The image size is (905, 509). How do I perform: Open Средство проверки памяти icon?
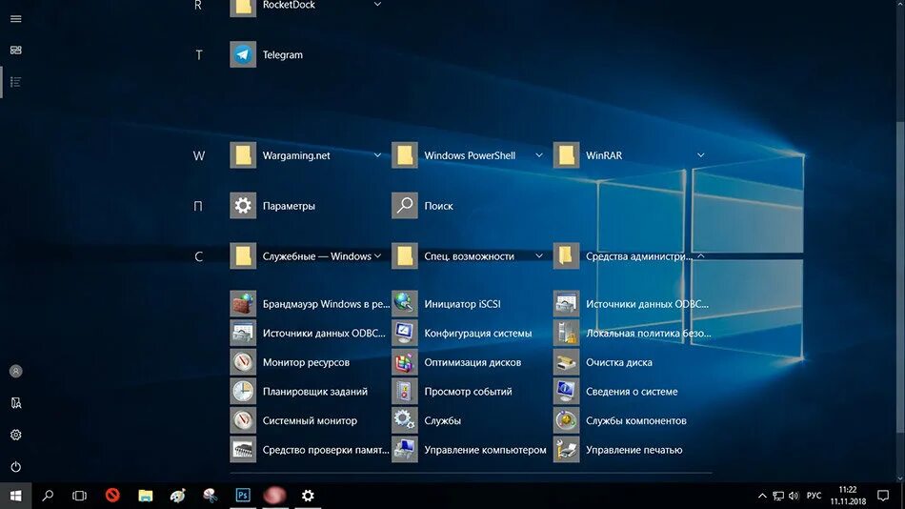pos(243,450)
